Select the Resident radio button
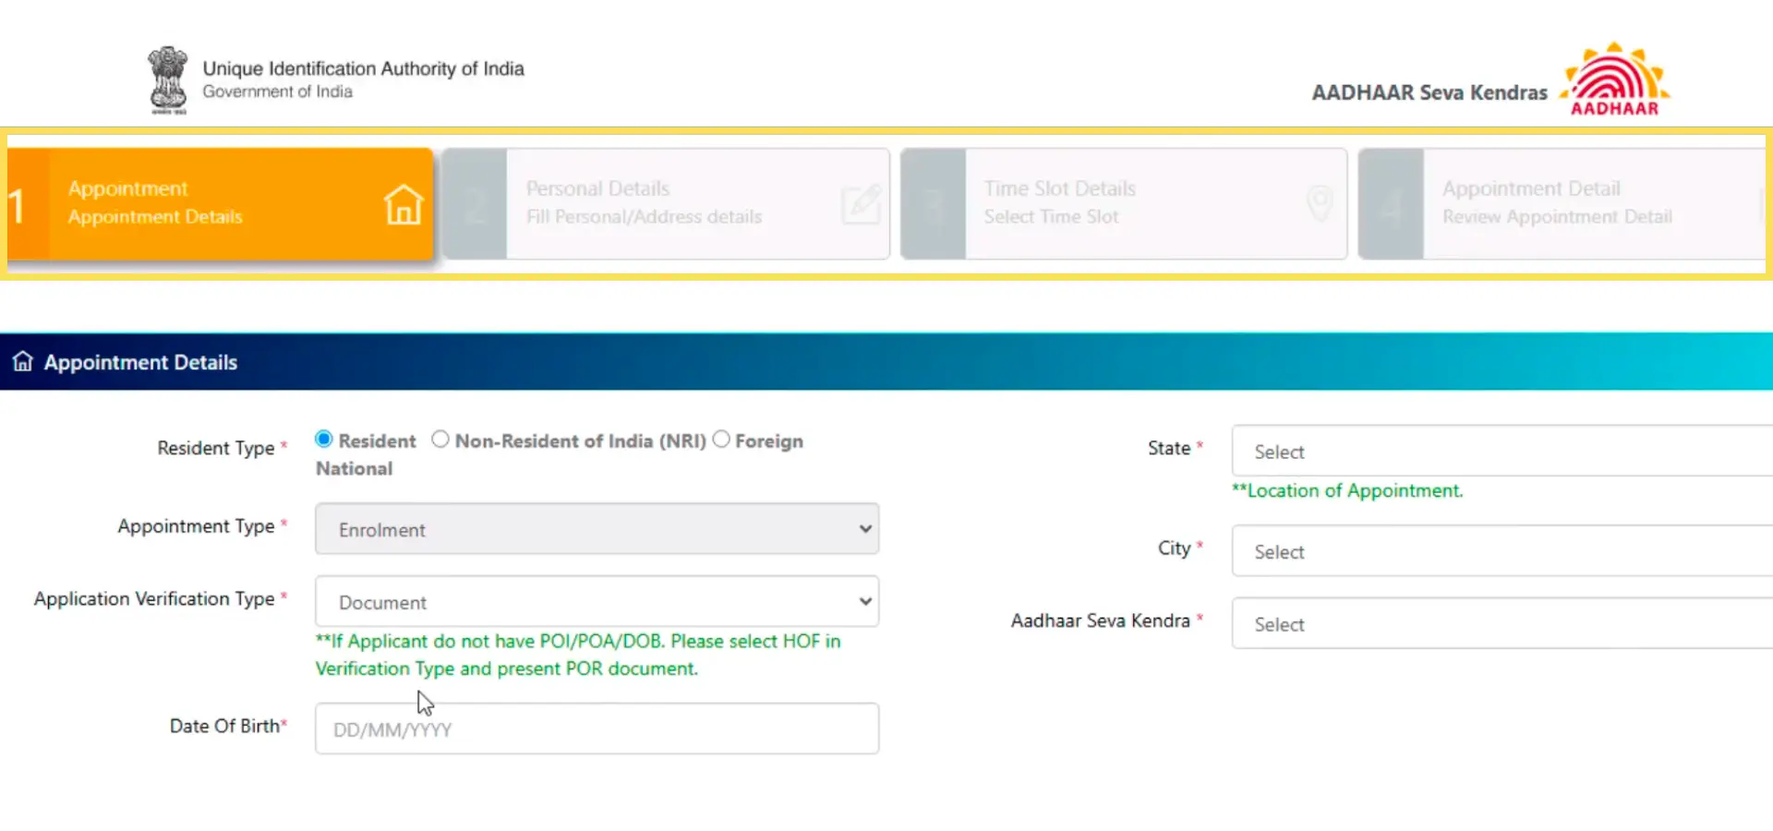The width and height of the screenshot is (1773, 831). tap(324, 440)
